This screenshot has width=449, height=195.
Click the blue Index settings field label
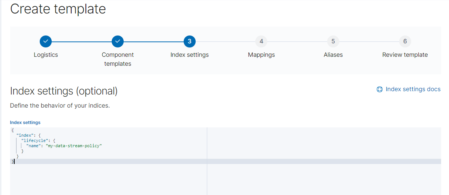coord(25,123)
